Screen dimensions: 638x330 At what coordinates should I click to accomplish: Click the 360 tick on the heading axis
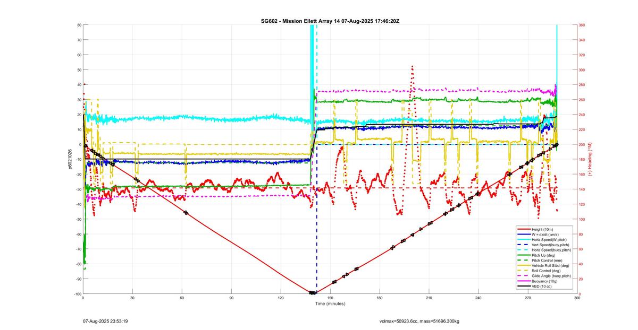582,25
